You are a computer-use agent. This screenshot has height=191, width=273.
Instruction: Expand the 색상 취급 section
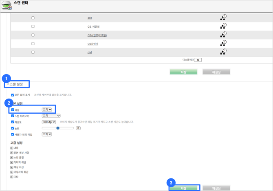[x=12, y=167]
